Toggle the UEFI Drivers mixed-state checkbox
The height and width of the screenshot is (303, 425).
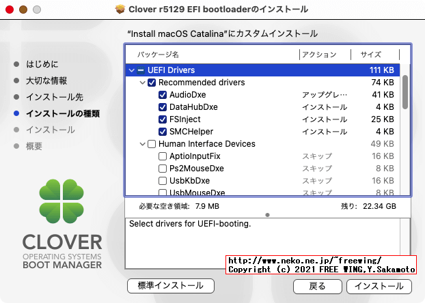click(x=140, y=70)
